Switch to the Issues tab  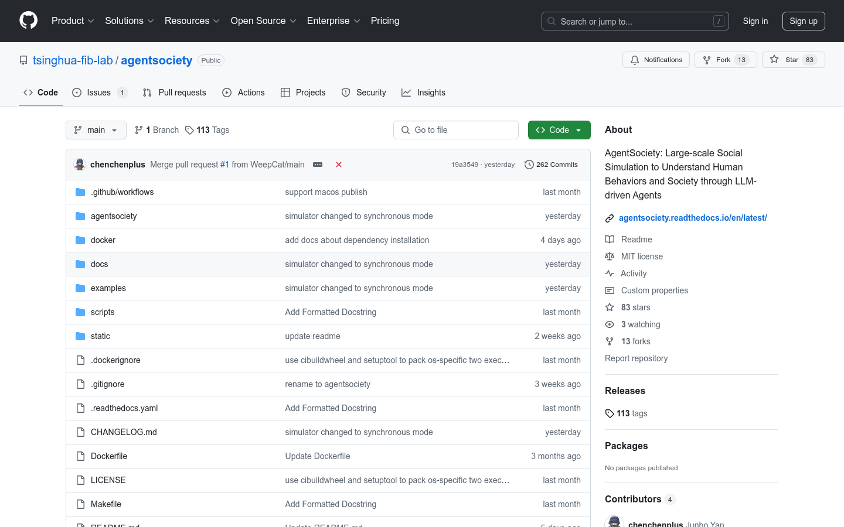100,93
